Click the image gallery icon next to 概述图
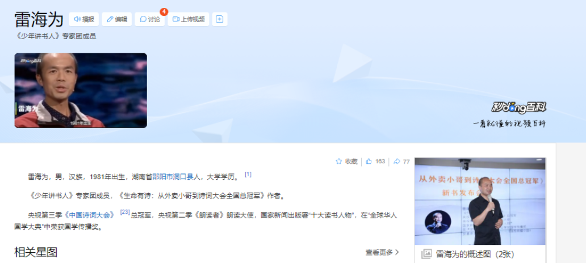This screenshot has width=586, height=263. point(426,254)
